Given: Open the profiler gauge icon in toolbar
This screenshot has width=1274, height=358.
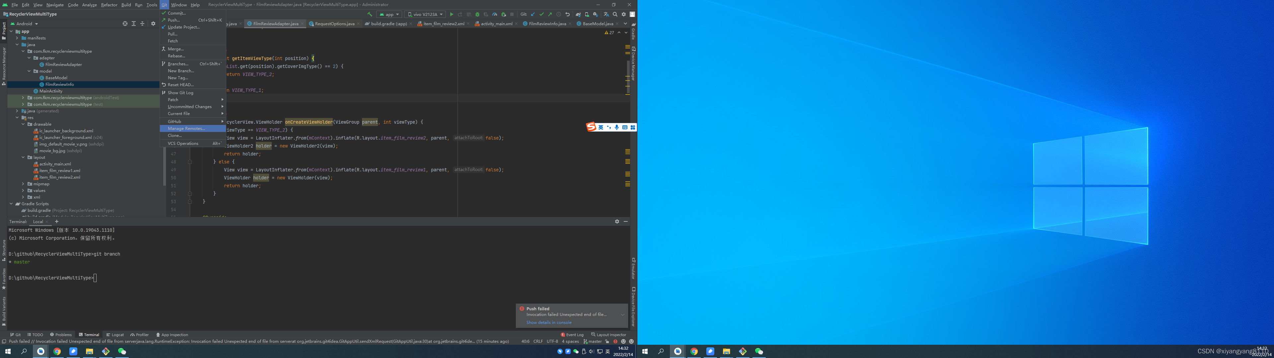Looking at the screenshot, I should tap(495, 14).
